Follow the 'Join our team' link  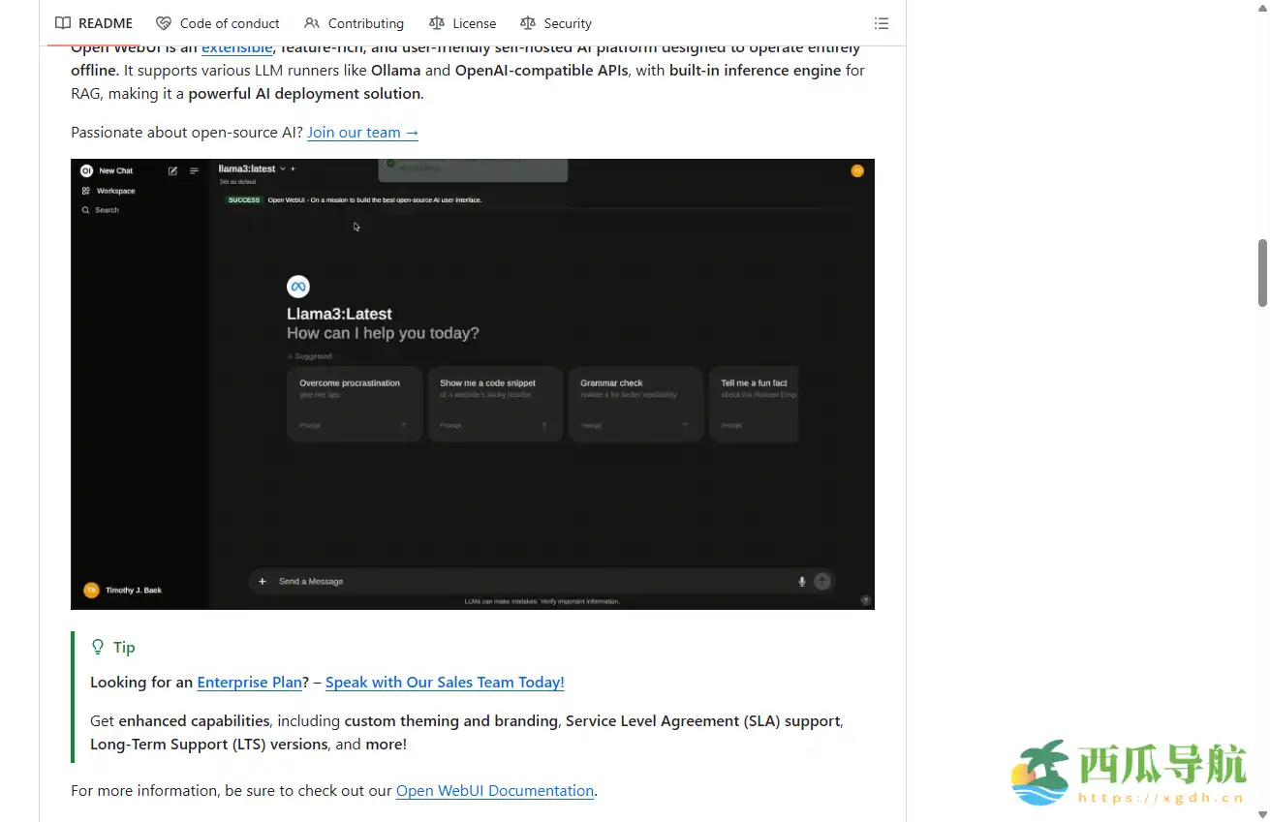pos(362,133)
